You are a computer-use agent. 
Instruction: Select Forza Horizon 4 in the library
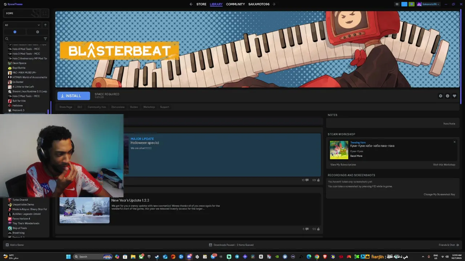click(x=21, y=219)
